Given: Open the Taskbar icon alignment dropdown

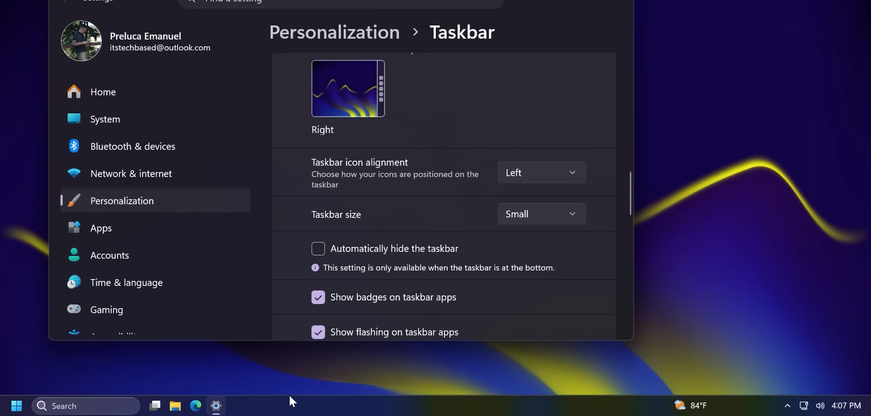Looking at the screenshot, I should (541, 173).
